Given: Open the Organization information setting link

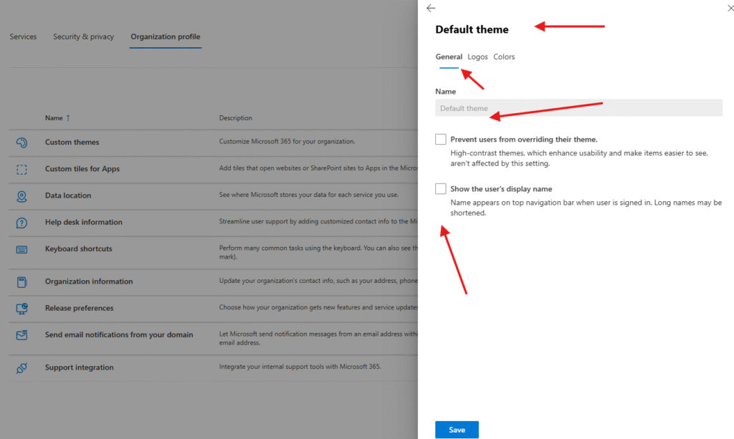Looking at the screenshot, I should coord(89,282).
